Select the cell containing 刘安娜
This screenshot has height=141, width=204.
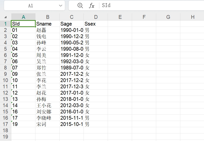click(47, 112)
